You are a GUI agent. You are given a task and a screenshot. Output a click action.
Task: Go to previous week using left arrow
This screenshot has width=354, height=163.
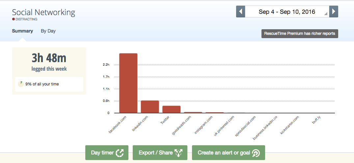[240, 12]
